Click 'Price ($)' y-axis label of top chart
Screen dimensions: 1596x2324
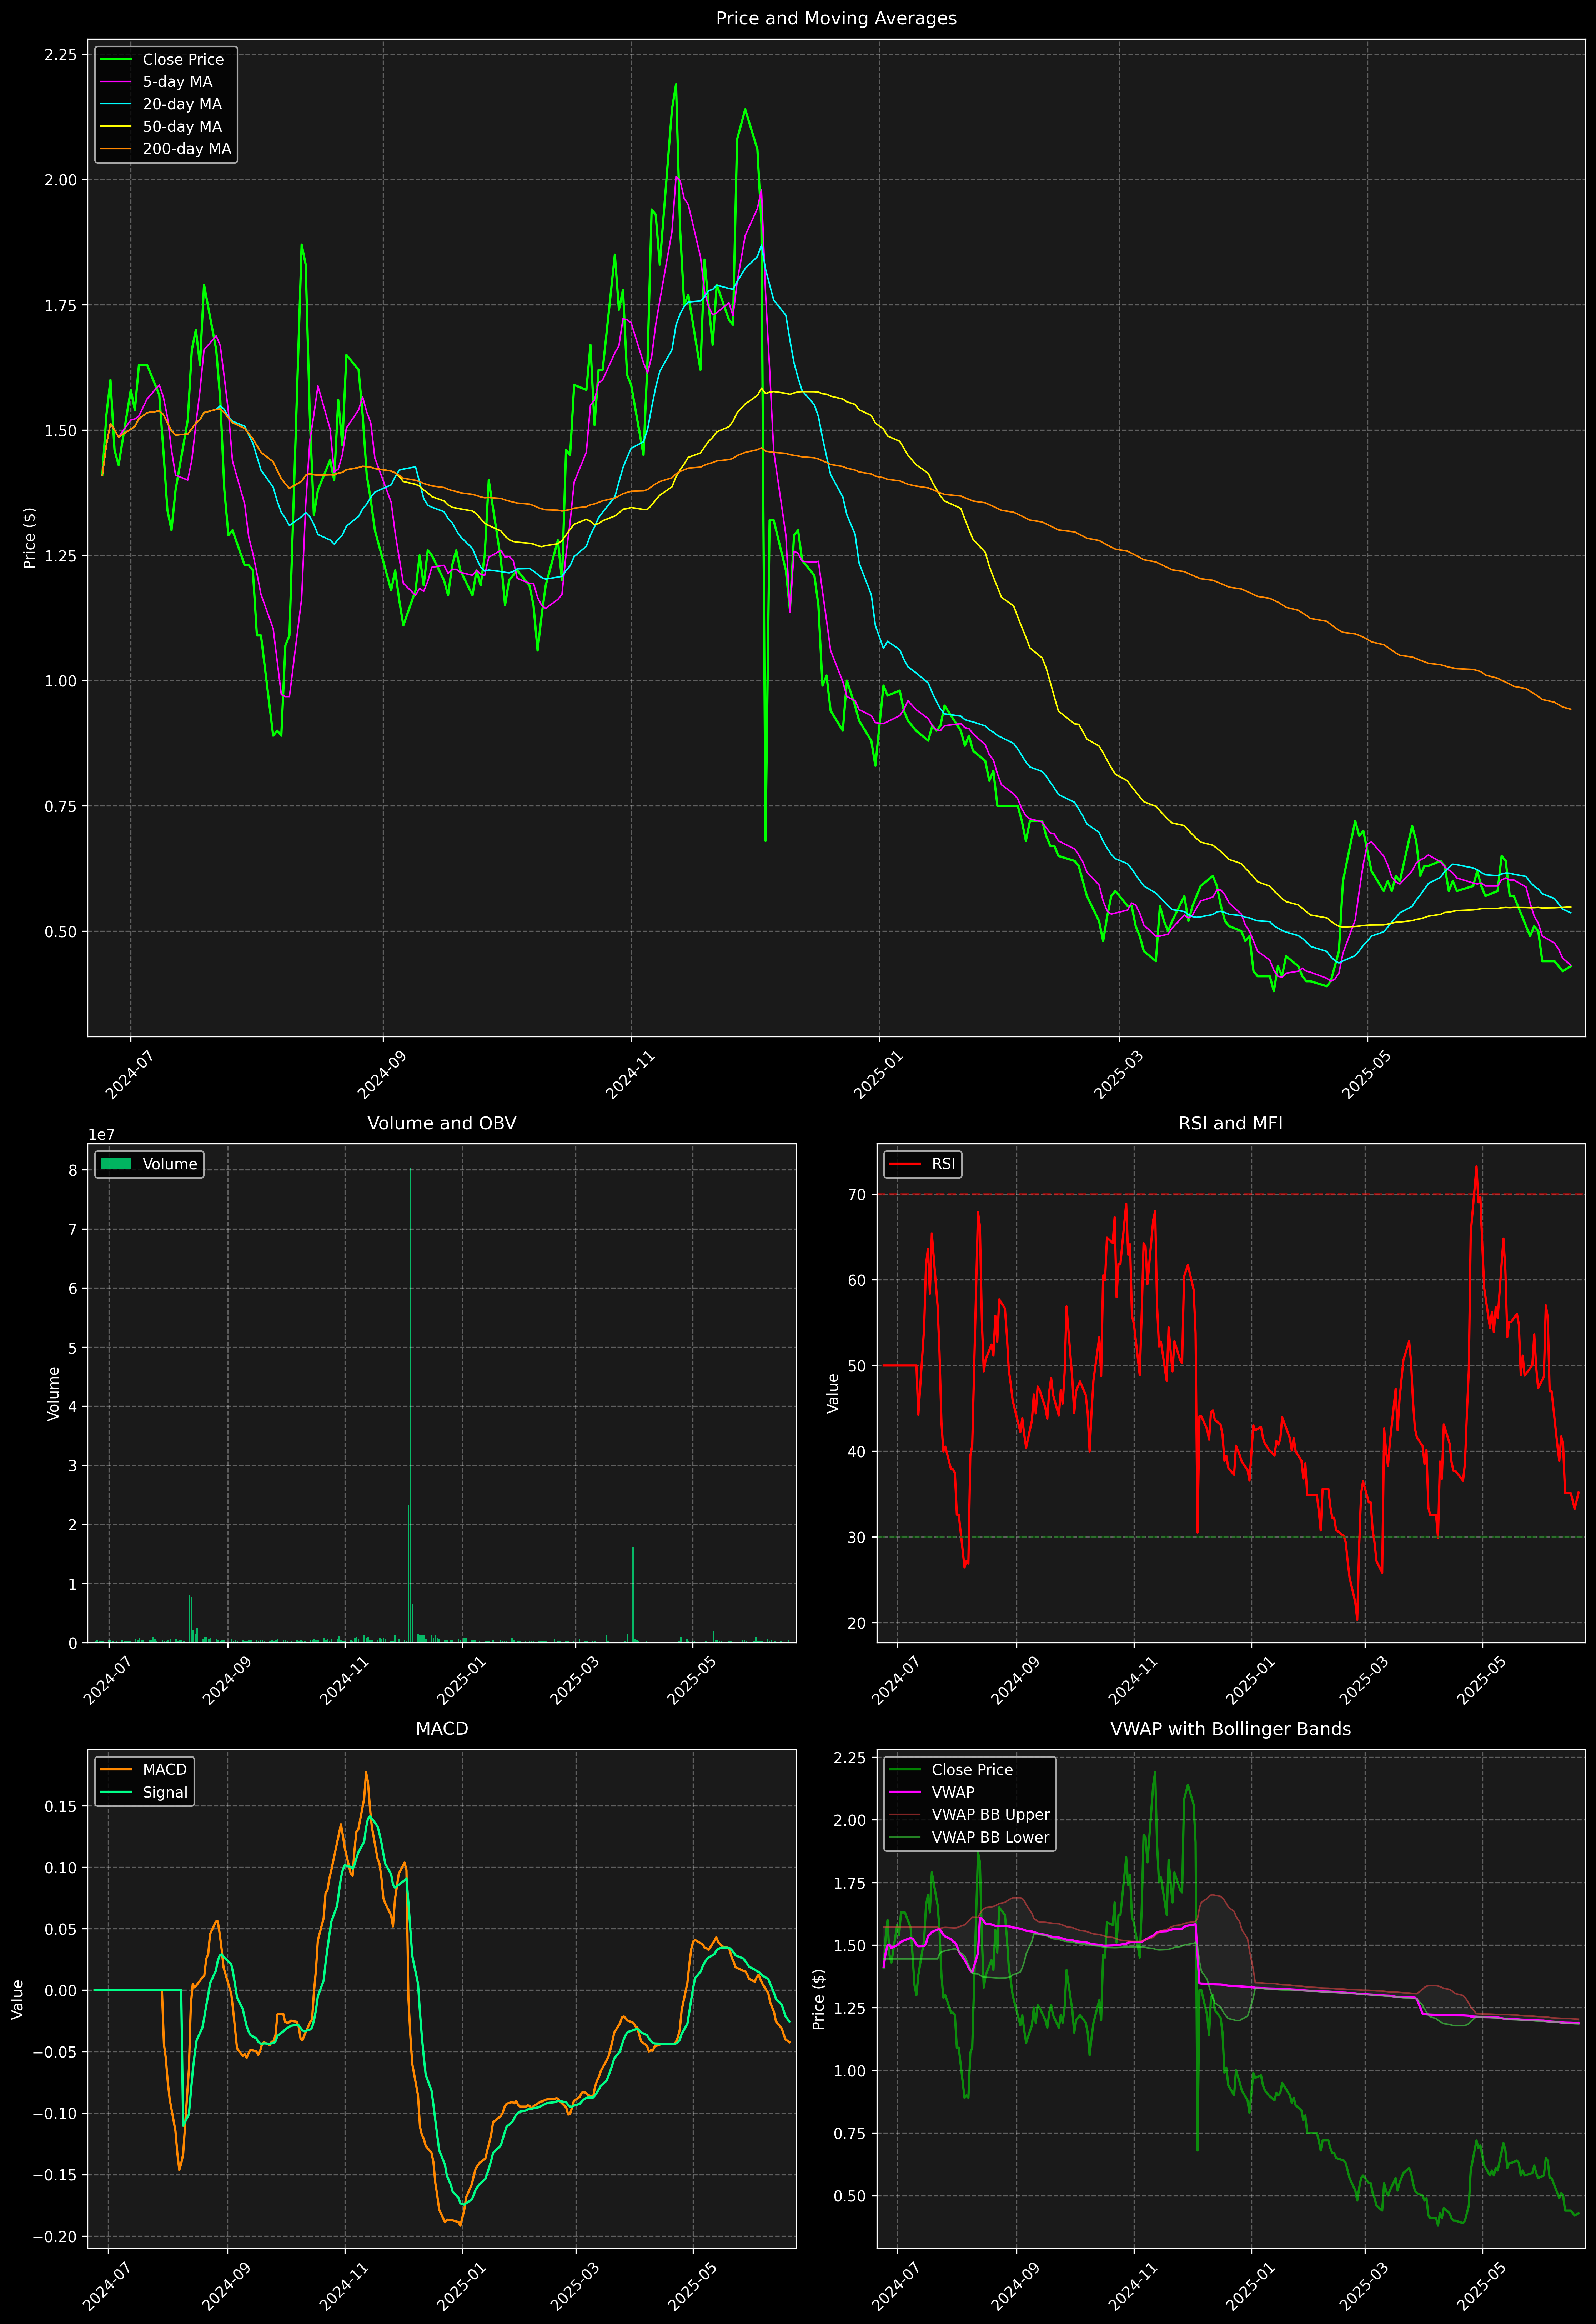tap(30, 538)
